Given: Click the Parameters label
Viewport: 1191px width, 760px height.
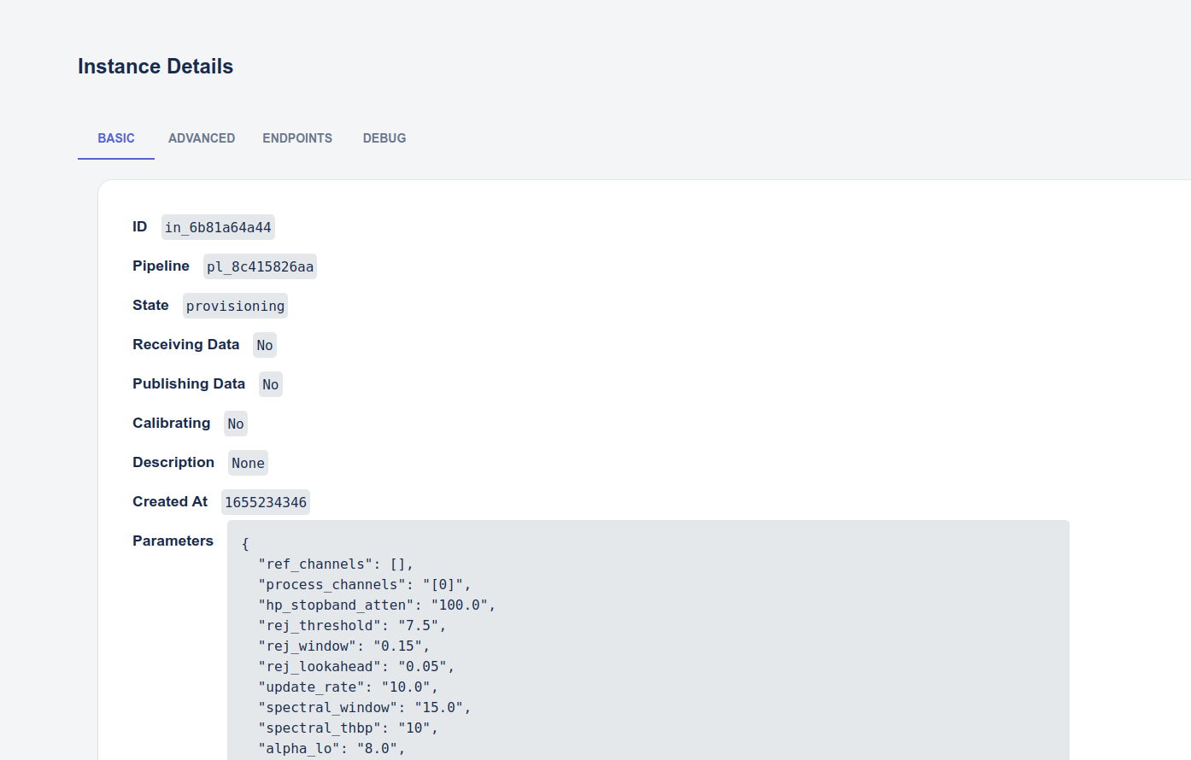Looking at the screenshot, I should (x=173, y=541).
